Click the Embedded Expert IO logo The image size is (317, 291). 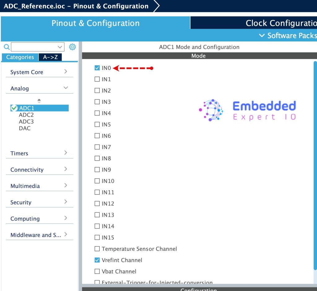click(248, 110)
